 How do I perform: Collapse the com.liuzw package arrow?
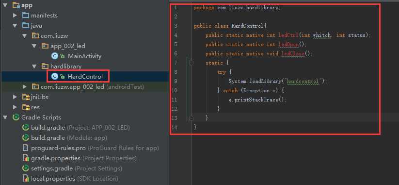click(25, 36)
